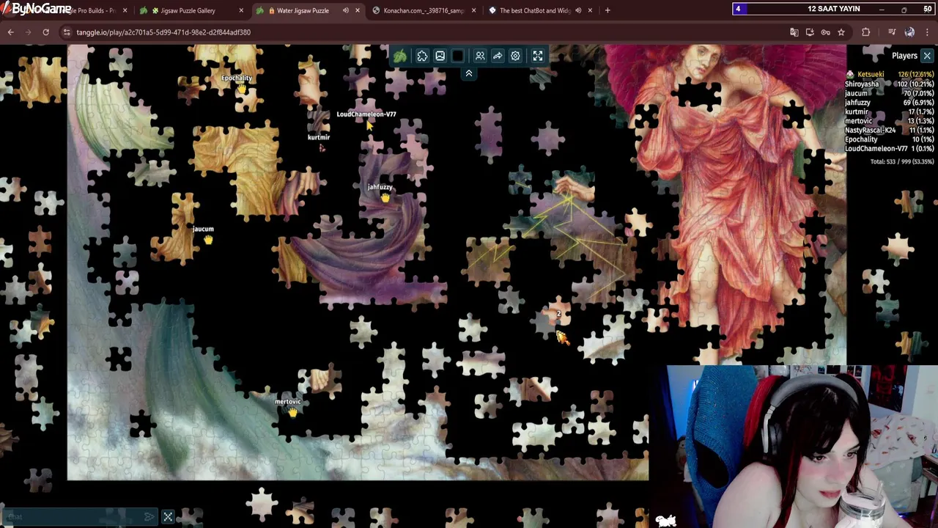The height and width of the screenshot is (528, 938).
Task: Open puzzle settings gear icon
Action: click(515, 56)
